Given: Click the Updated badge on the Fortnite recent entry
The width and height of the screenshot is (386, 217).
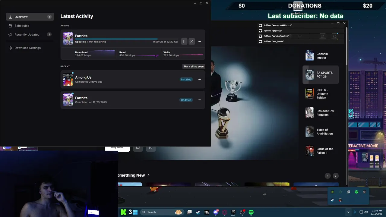Looking at the screenshot, I should tap(186, 100).
